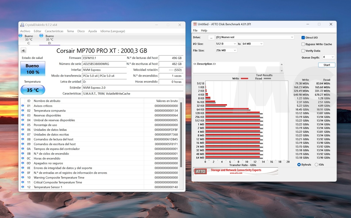This screenshot has height=218, width=351.
Task: Click the back navigation arrow in CrystalDiskInfo
Action: point(23,51)
